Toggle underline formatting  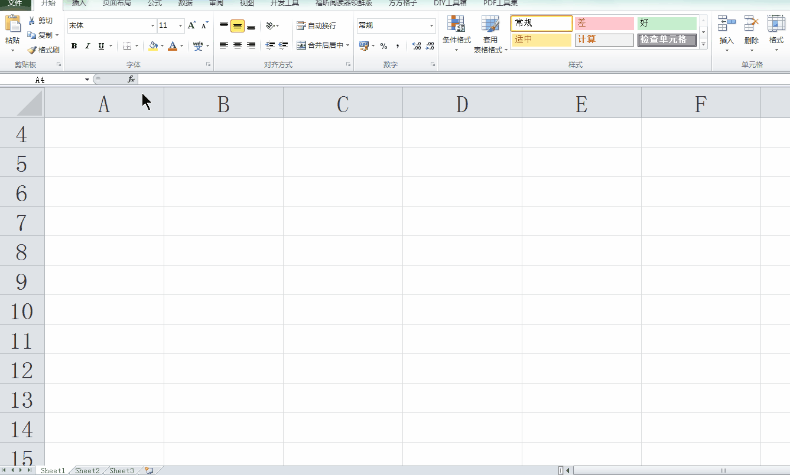(x=101, y=45)
